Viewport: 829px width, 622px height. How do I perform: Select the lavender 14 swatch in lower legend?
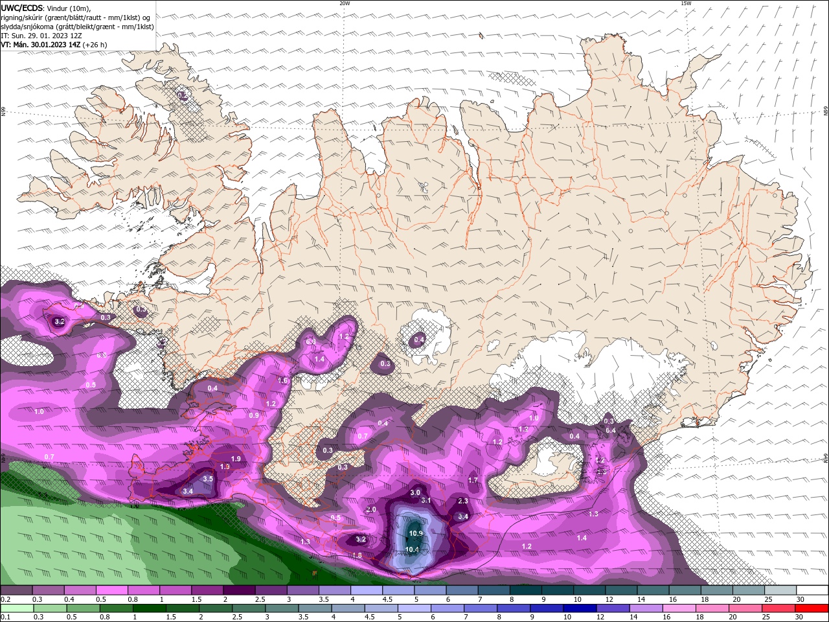646,608
